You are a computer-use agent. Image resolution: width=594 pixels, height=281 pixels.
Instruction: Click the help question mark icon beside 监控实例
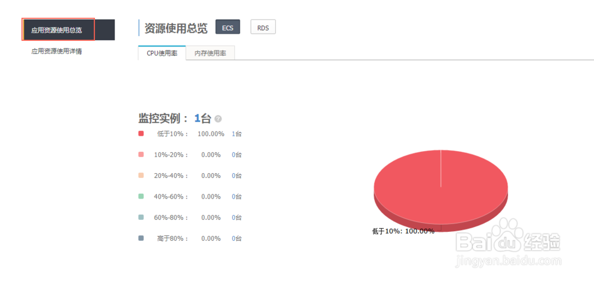(218, 119)
